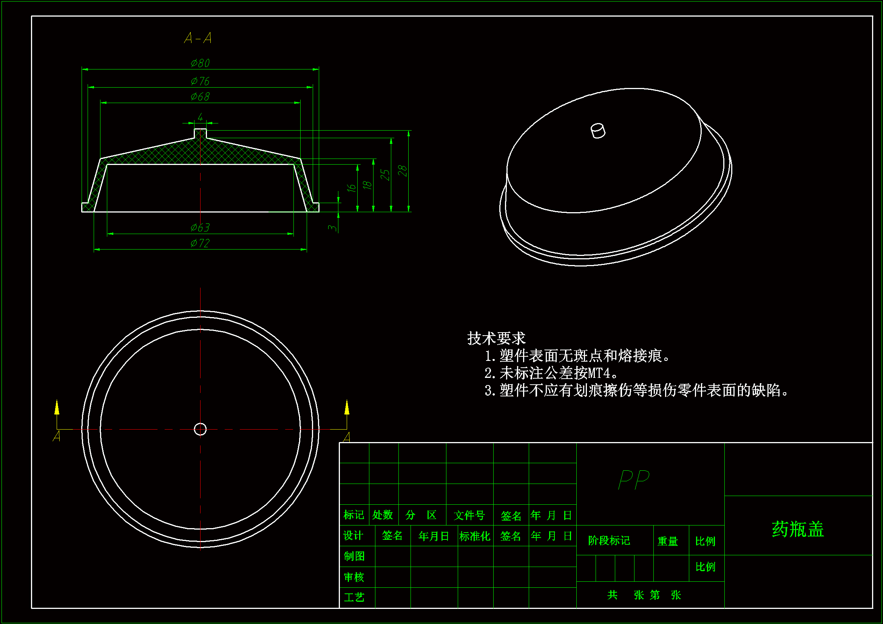Select the Ø63 dimension at bottom
Viewport: 883px width, 624px height.
click(x=200, y=228)
